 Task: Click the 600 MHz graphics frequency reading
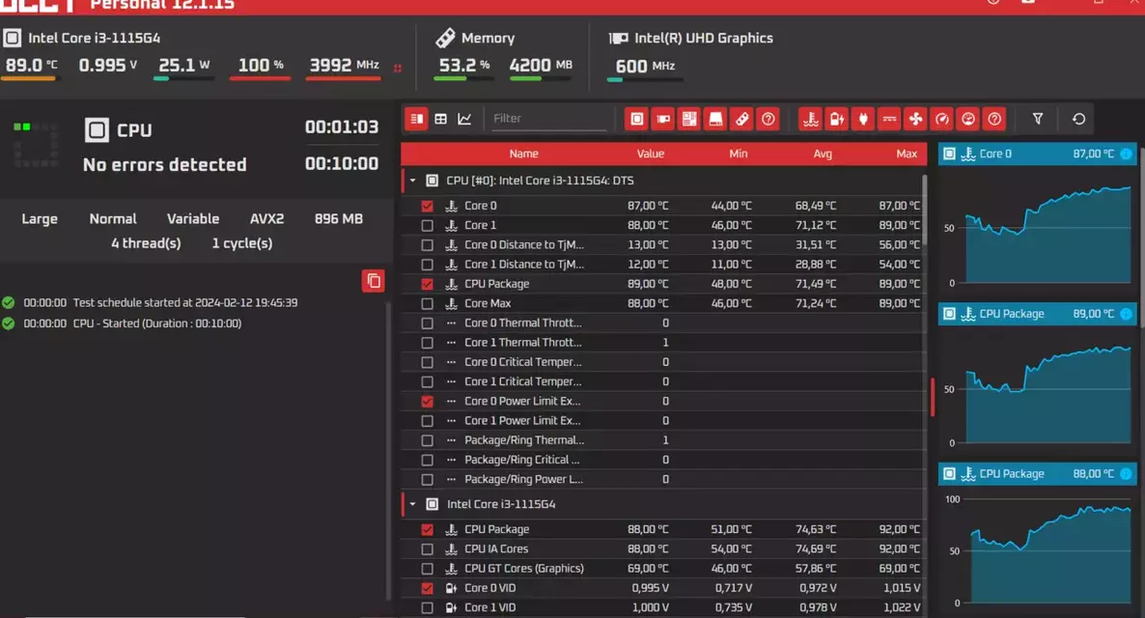click(x=645, y=67)
